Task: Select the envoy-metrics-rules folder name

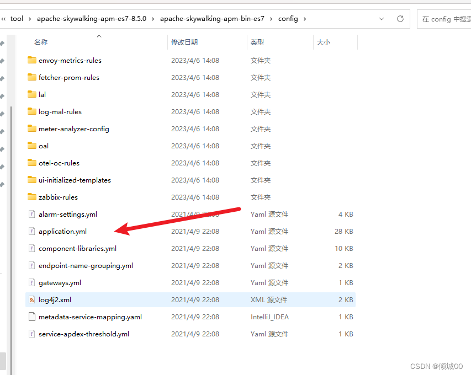Action: (70, 60)
